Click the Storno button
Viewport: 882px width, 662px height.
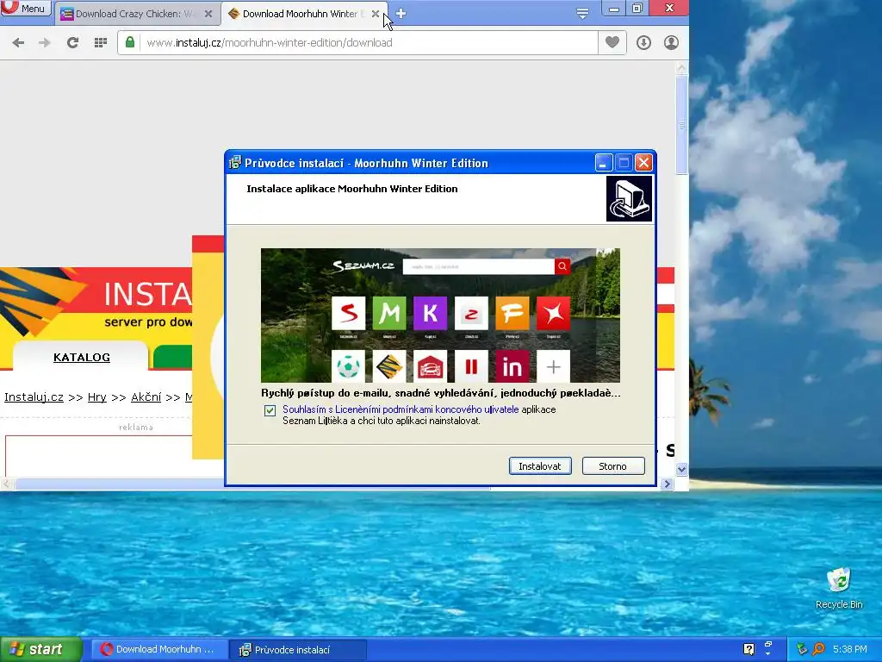613,466
